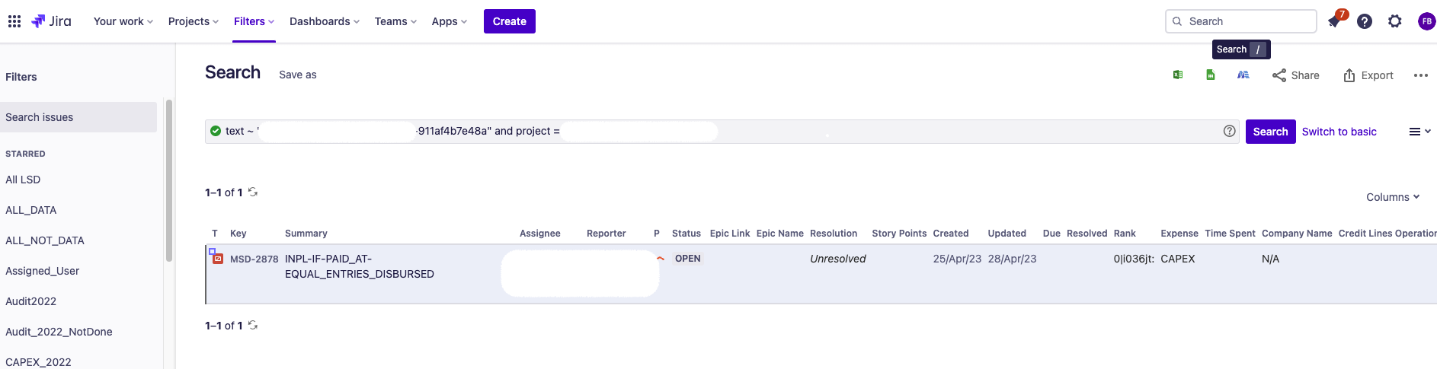Click the Updated date 28/Apr/23
1437x369 pixels.
tap(1013, 259)
